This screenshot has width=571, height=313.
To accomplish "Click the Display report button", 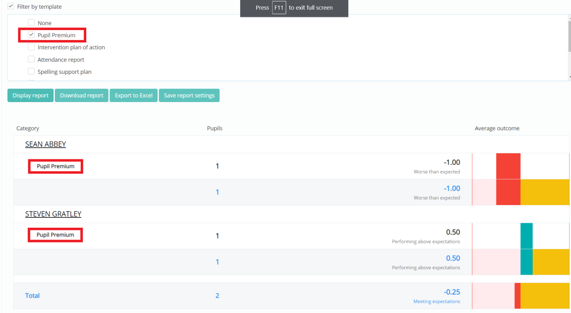I will (x=31, y=95).
